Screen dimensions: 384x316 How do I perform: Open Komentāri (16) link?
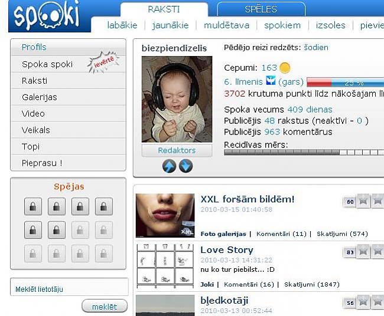click(x=249, y=285)
